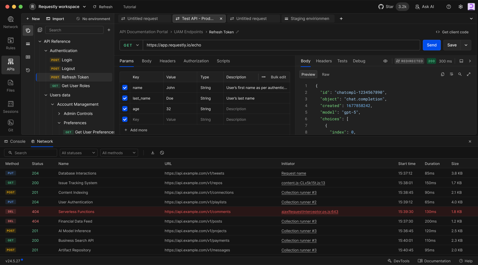Click the Ask AI button
Viewport: 478px width, 265px height.
tap(425, 7)
